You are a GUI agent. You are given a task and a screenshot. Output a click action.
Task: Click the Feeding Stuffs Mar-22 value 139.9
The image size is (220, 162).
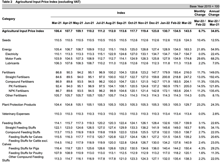click(x=188, y=123)
